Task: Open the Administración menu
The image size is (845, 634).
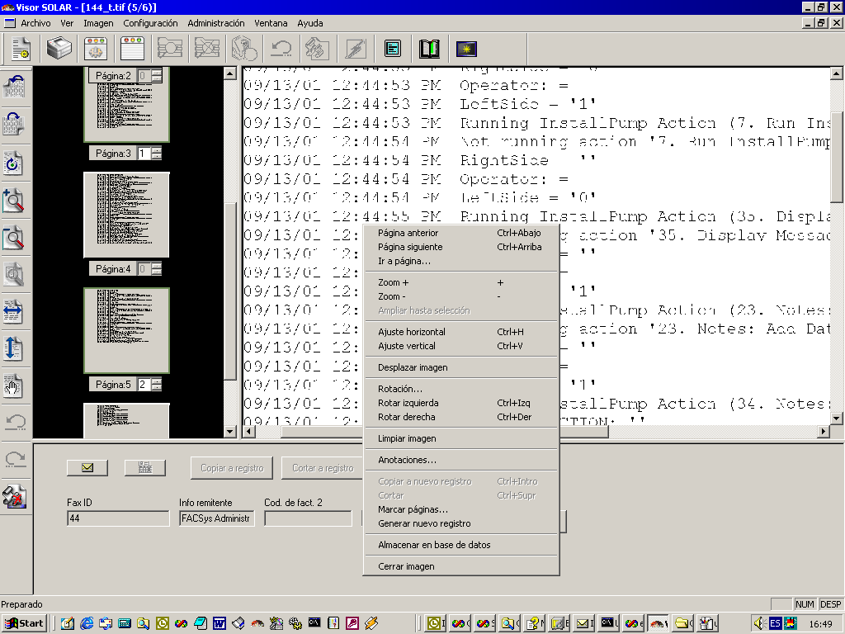Action: (216, 23)
